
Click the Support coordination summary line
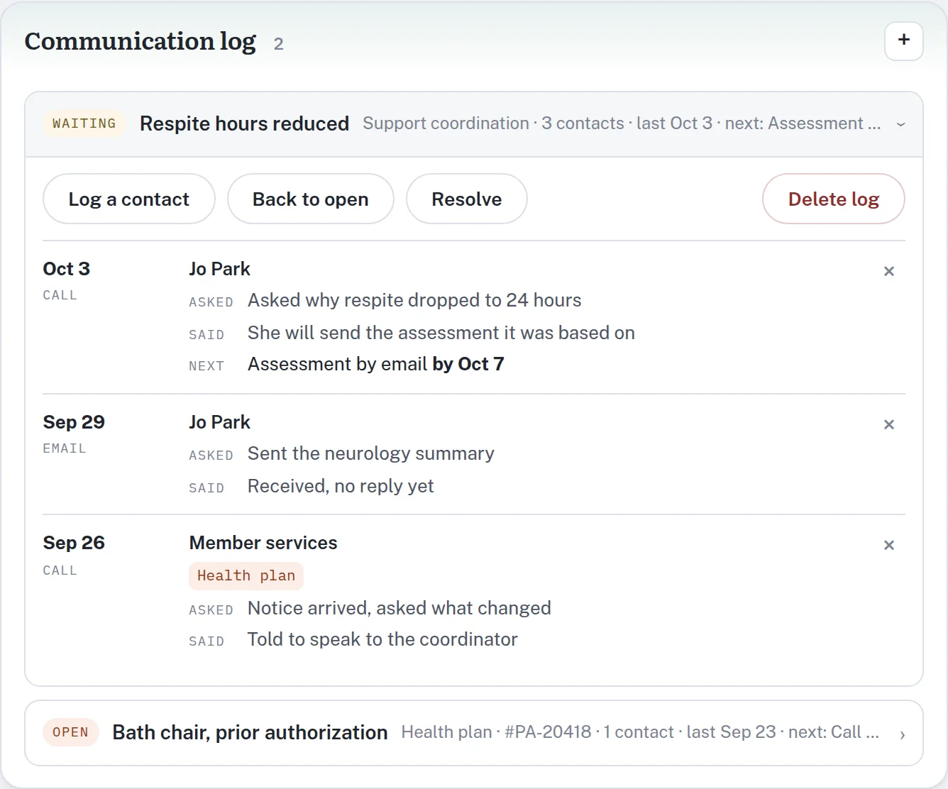coord(622,123)
